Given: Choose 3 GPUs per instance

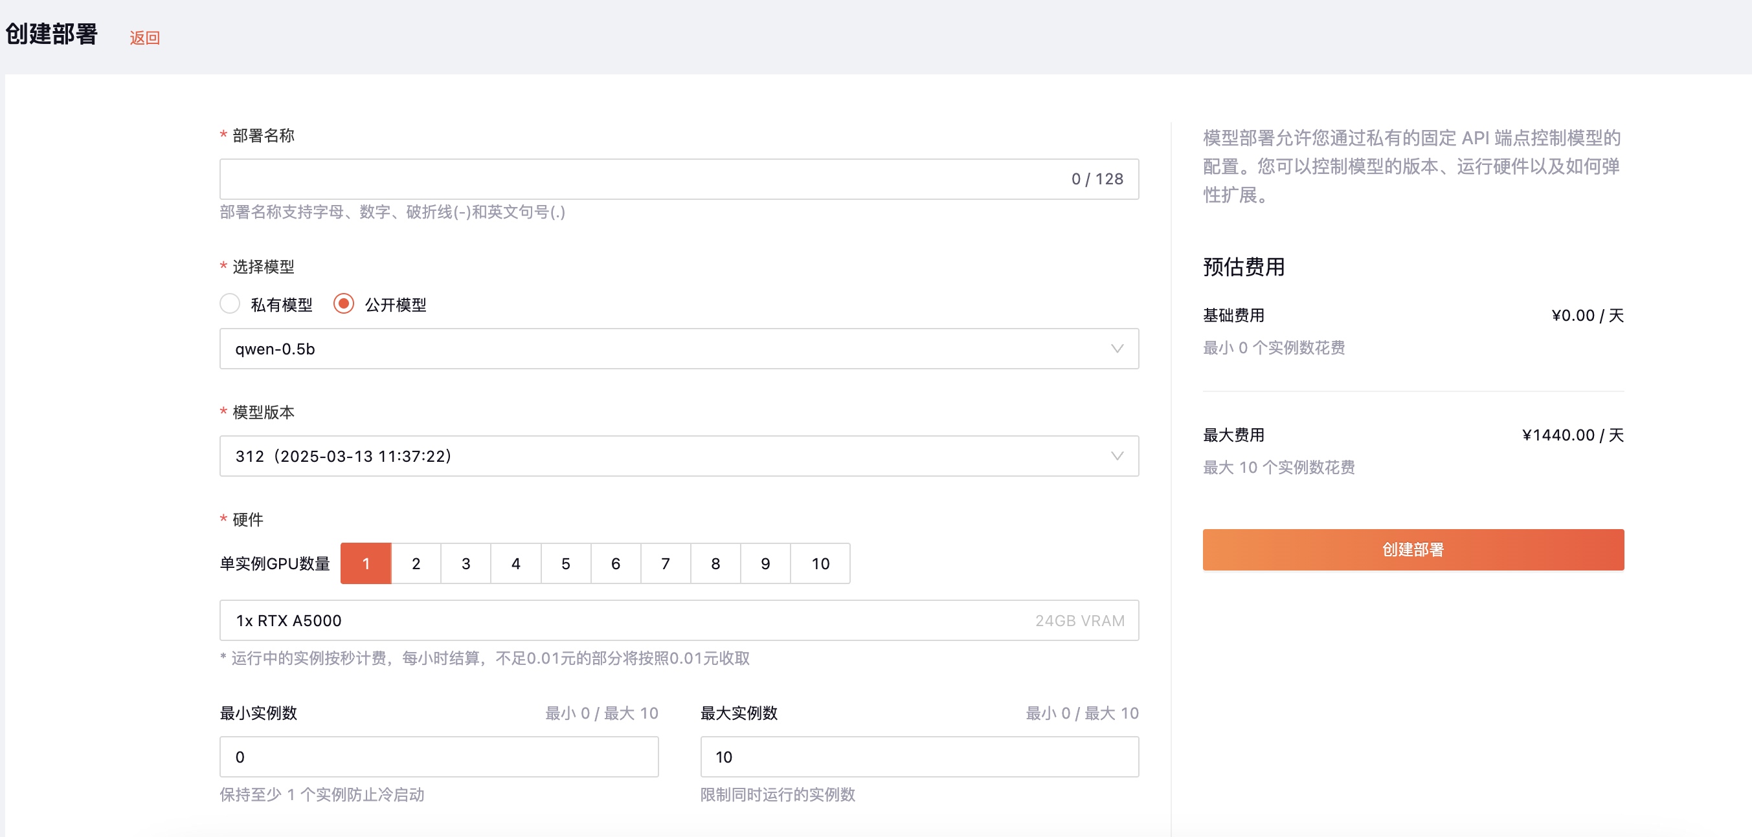Looking at the screenshot, I should (466, 564).
